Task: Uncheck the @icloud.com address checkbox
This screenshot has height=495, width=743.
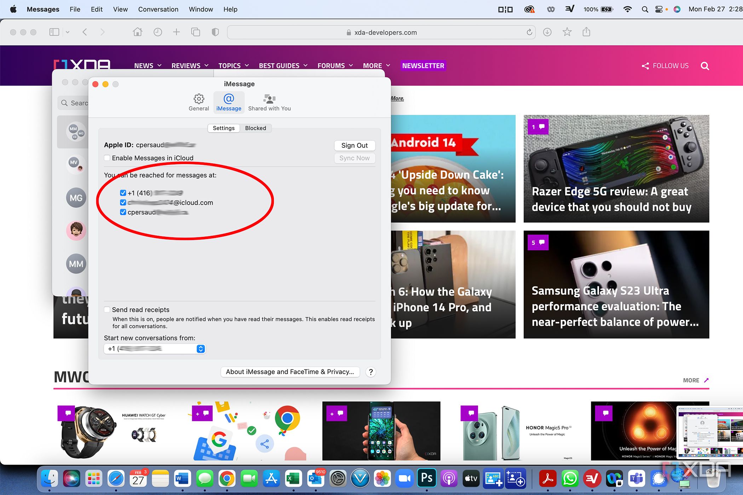Action: pos(123,203)
